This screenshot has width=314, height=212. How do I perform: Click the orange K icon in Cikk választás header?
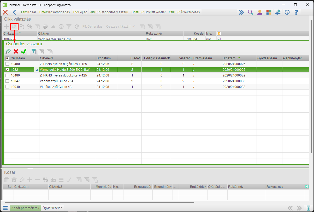[x=219, y=33]
